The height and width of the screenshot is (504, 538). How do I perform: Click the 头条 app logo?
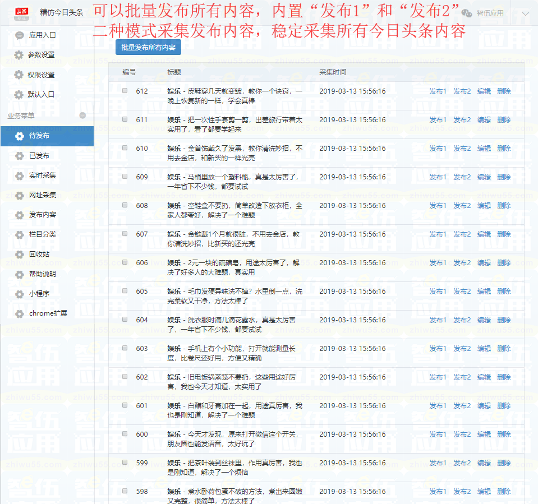pos(22,13)
